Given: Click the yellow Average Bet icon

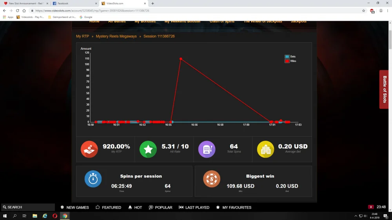Looking at the screenshot, I should [265, 149].
